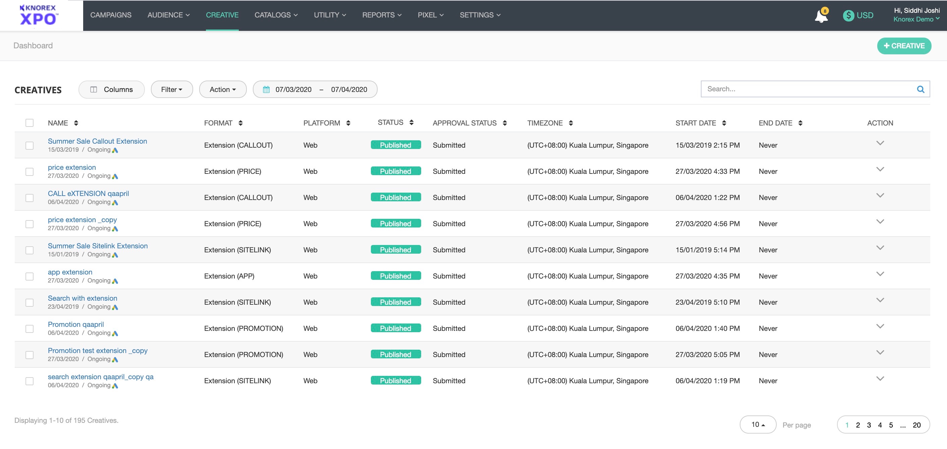Sort by START DATE column arrows
947x449 pixels.
[724, 123]
